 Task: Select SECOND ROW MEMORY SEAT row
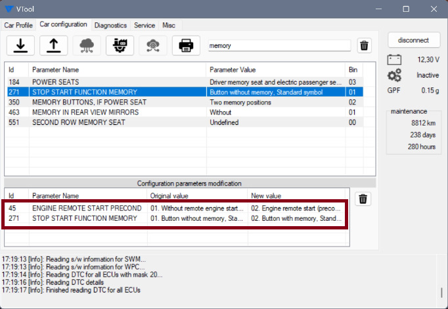(x=185, y=122)
